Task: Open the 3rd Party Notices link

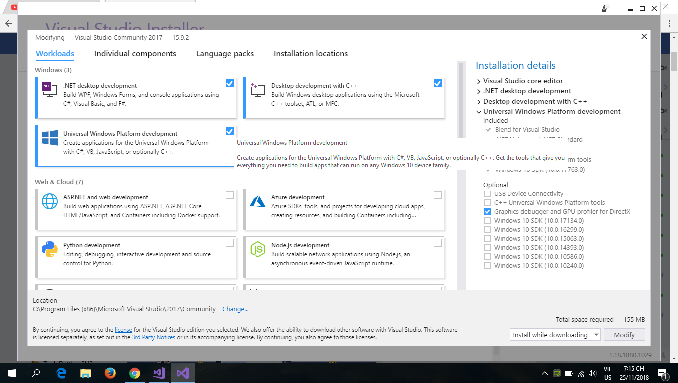Action: click(x=153, y=337)
